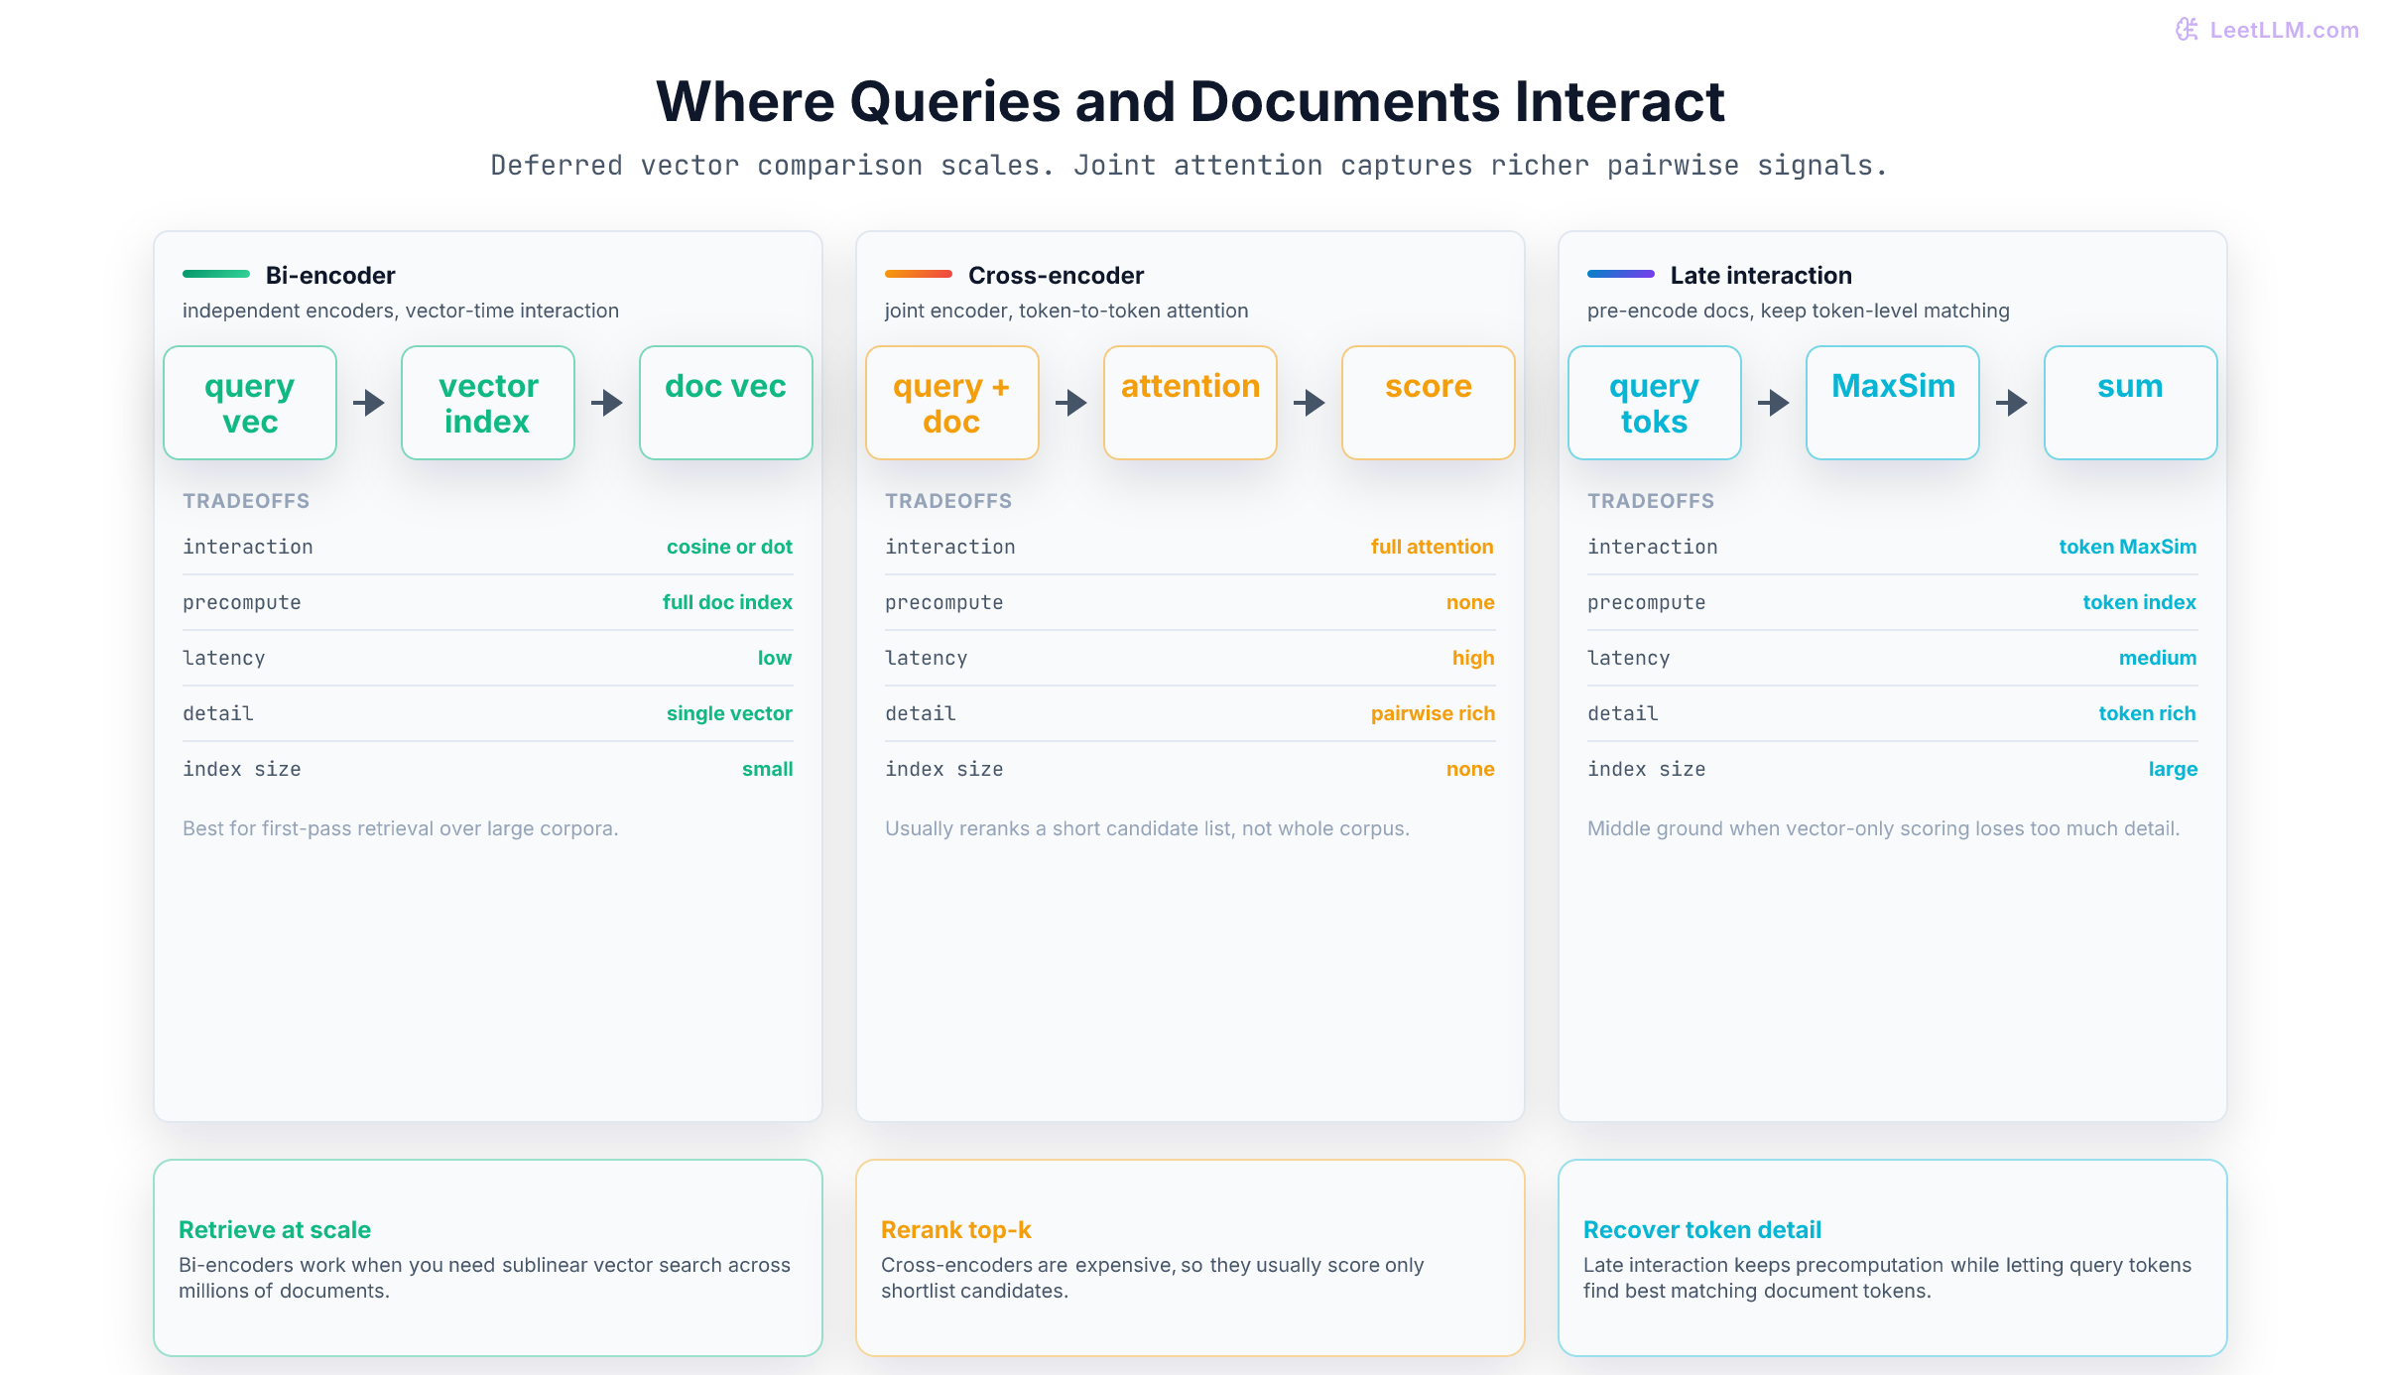The width and height of the screenshot is (2381, 1375).
Task: Click the latency value 'high'
Action: click(1473, 658)
